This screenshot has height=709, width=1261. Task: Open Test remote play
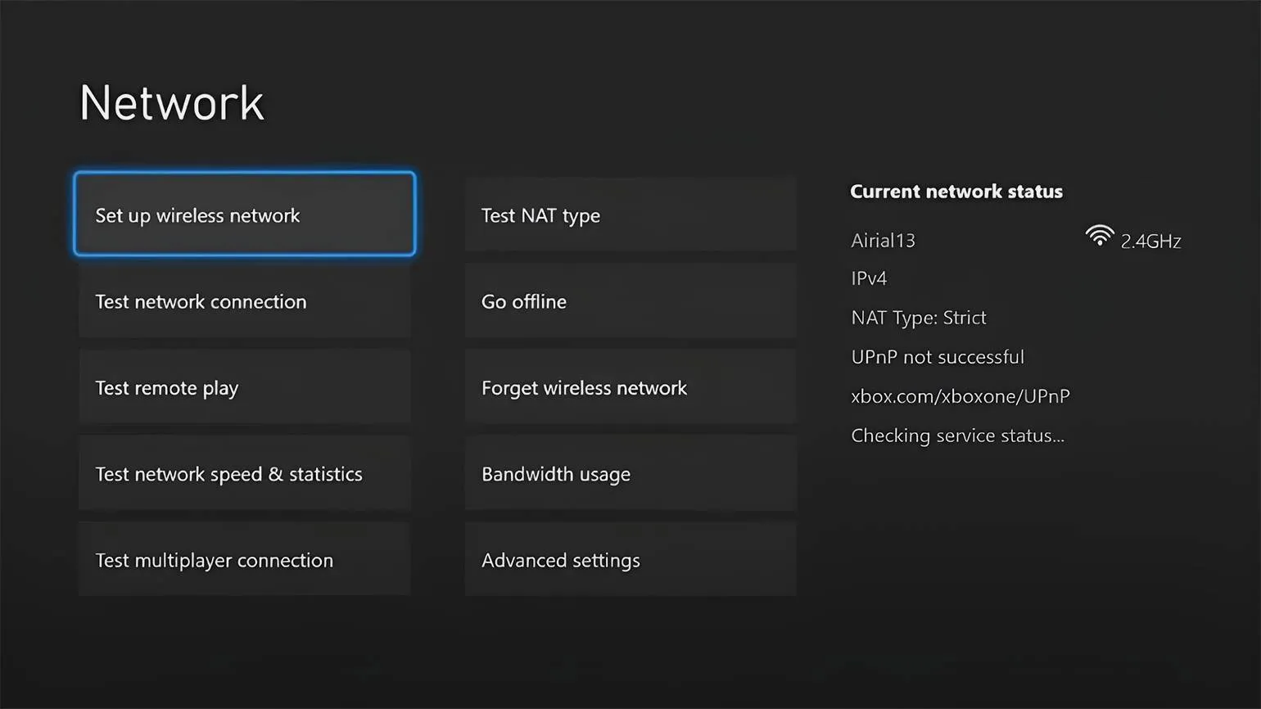click(x=244, y=387)
